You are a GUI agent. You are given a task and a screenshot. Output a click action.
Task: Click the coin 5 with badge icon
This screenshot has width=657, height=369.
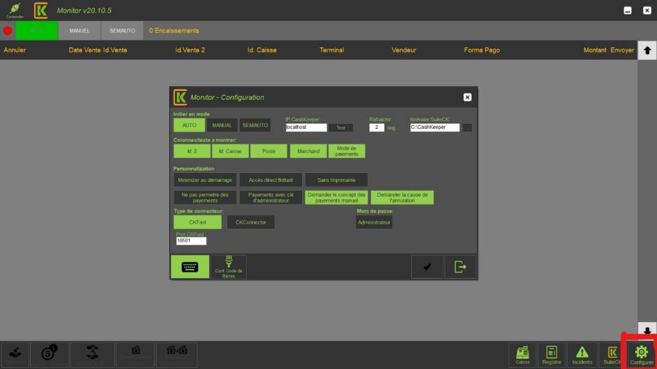pos(49,354)
